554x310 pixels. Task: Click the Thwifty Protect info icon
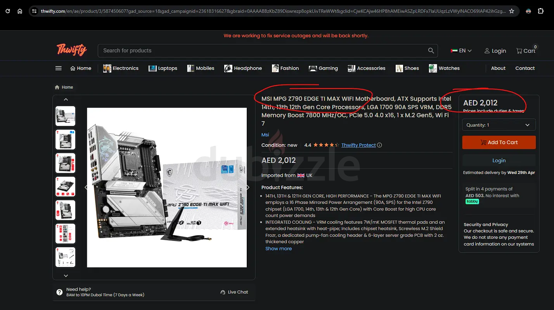click(380, 145)
